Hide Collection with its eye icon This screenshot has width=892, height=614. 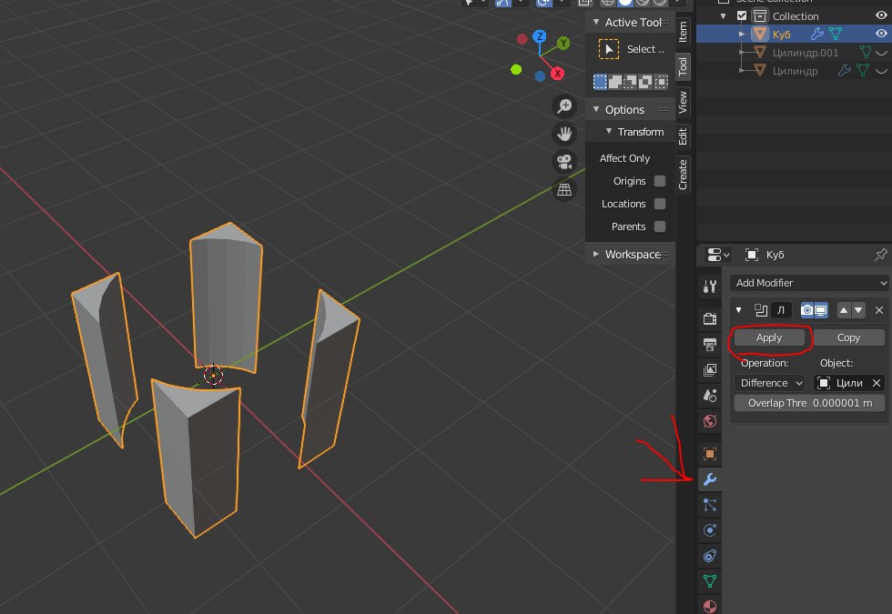point(881,16)
